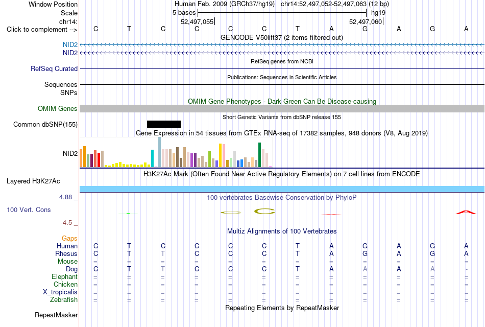Click H3K27Ac Mark ENCODE track title
The width and height of the screenshot is (485, 327).
click(x=282, y=174)
